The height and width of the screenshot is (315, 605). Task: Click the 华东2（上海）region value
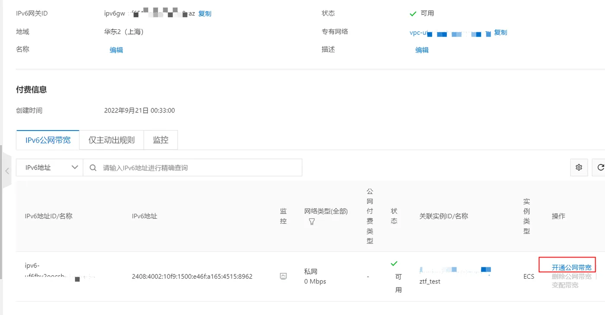coord(124,32)
